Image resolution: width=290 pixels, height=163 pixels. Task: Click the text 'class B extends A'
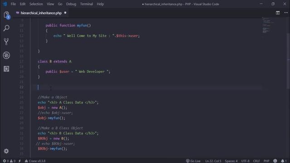point(54,62)
